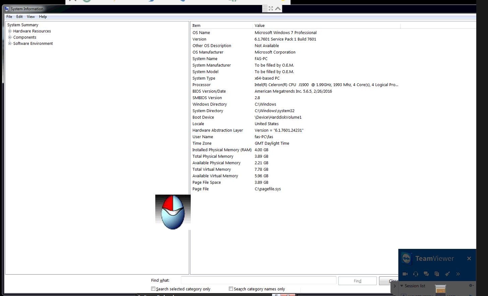Enable Search category names only
488x296 pixels.
point(231,289)
